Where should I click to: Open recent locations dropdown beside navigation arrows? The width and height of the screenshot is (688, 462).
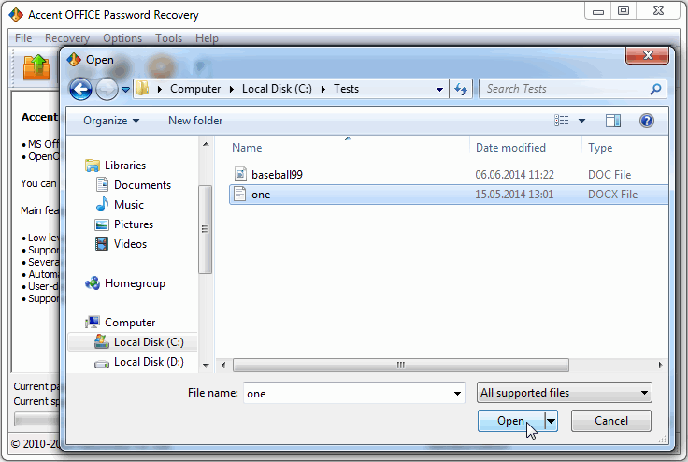pos(126,90)
